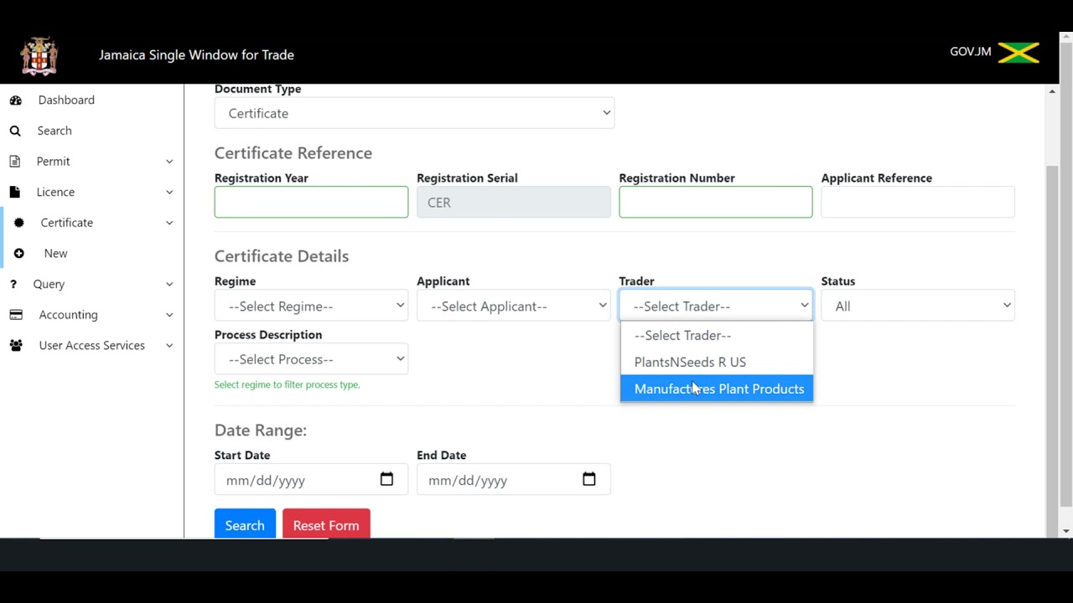Click the Jamaican flag icon
The height and width of the screenshot is (603, 1073).
click(1019, 52)
